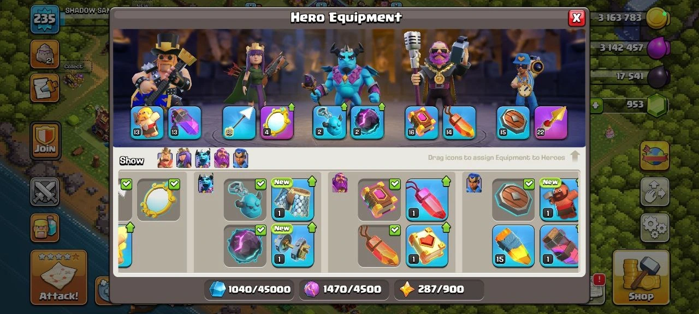Tap the 1040/45000 shiny ore counter
This screenshot has height=314, width=699.
click(x=250, y=289)
